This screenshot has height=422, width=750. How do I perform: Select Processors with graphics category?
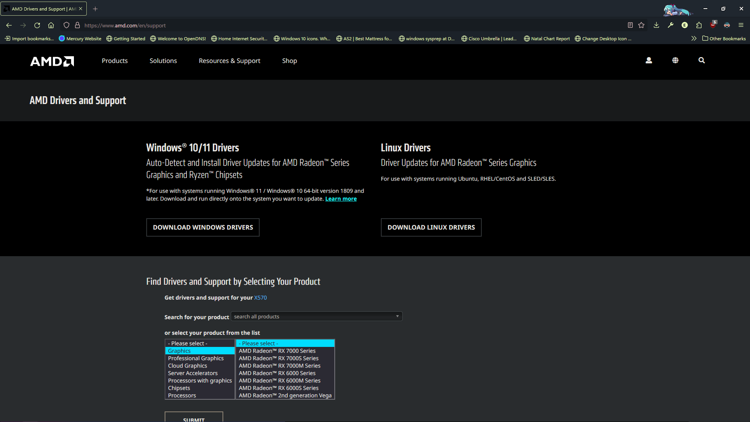[x=200, y=381]
